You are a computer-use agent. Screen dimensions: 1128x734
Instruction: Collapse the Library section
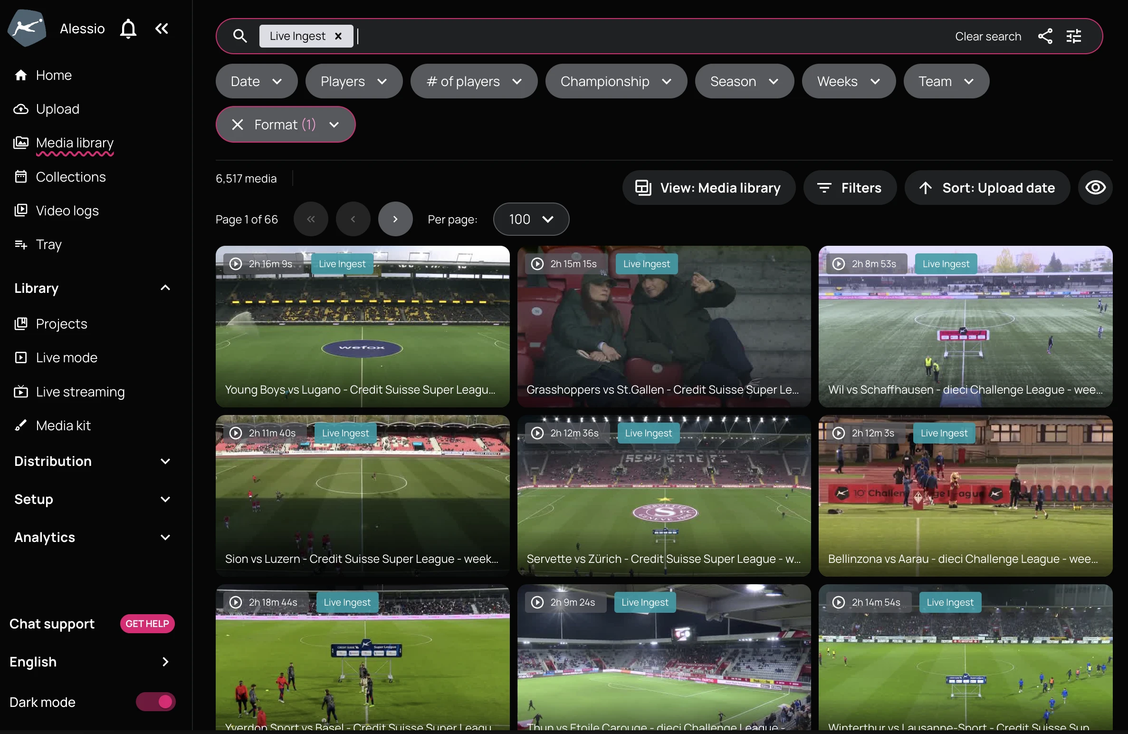(x=165, y=288)
